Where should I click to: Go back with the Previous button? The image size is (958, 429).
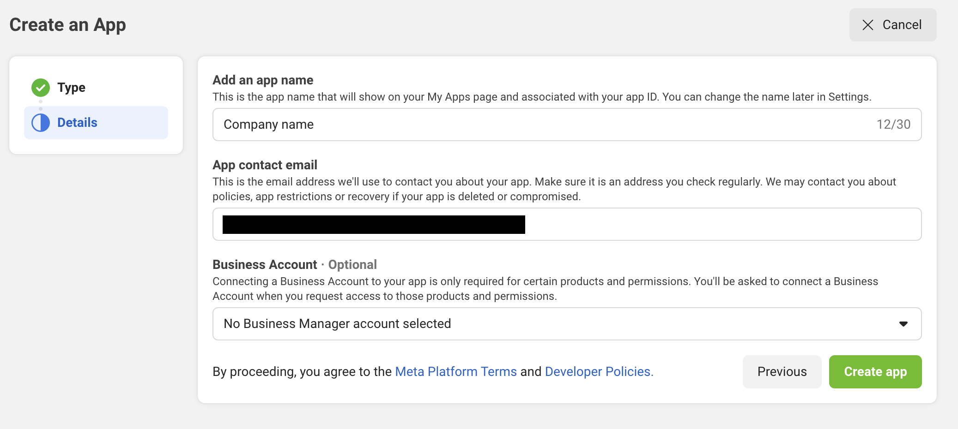click(x=782, y=372)
